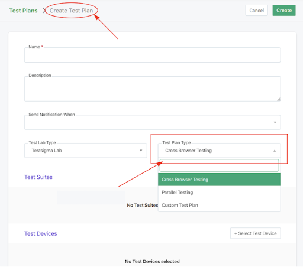The width and height of the screenshot is (303, 267).
Task: Click the dropdown search input box
Action: (219, 165)
